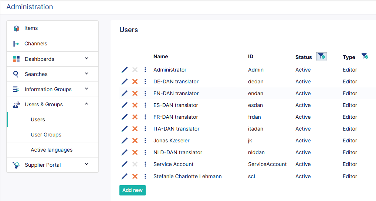The image size is (376, 201).
Task: Click the ID cell 'Admin'
Action: point(255,70)
